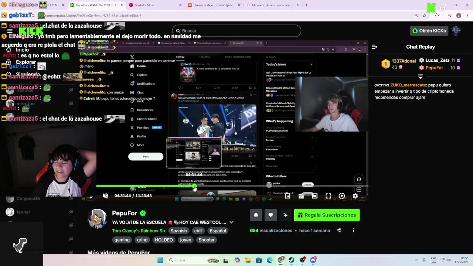
Task: Open the Chrome profile avatar
Action: (x=459, y=16)
